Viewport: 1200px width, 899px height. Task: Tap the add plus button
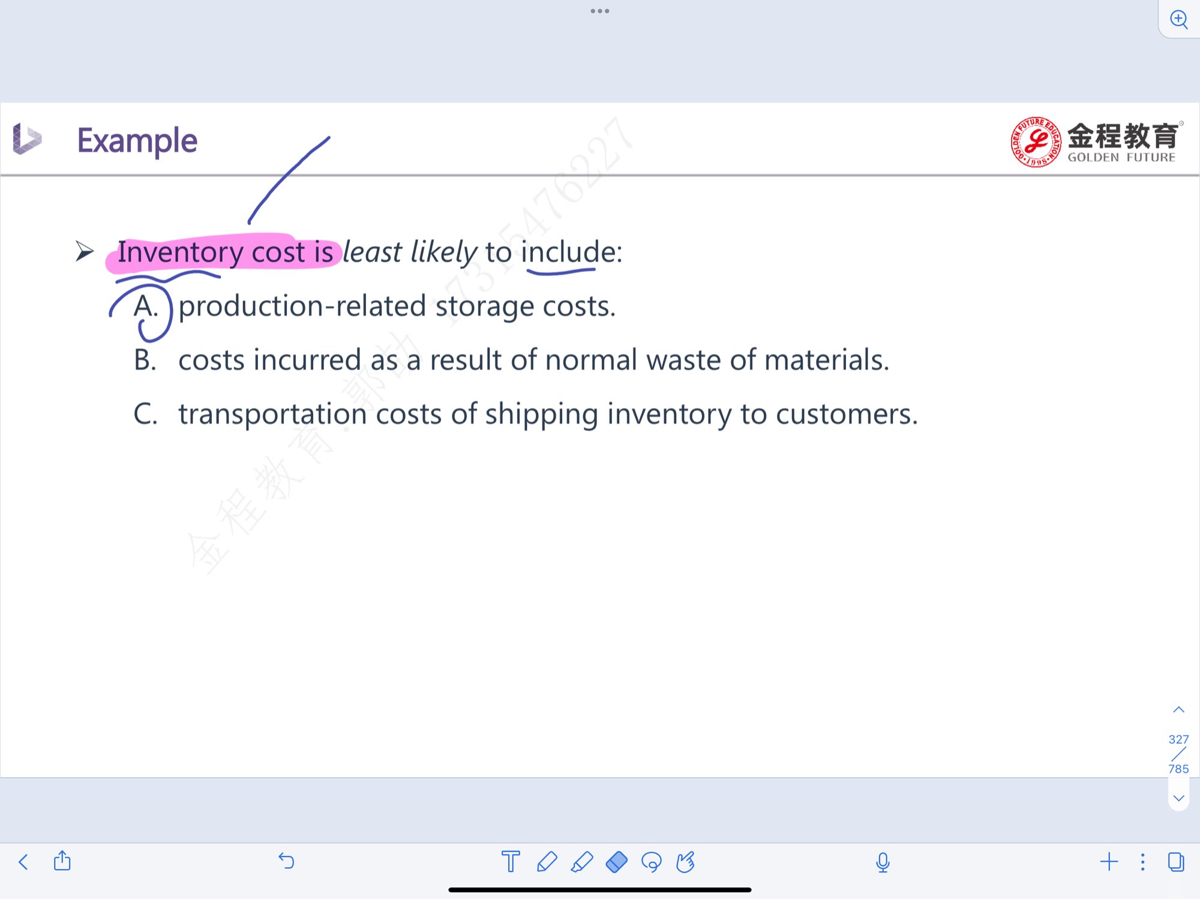(x=1109, y=862)
